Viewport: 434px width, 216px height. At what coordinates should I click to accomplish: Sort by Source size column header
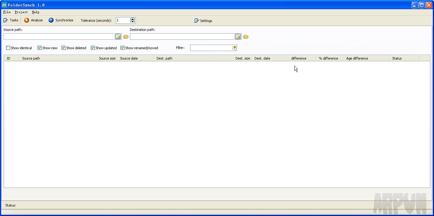98,58
